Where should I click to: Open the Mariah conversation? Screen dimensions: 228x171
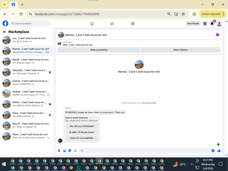click(x=27, y=61)
